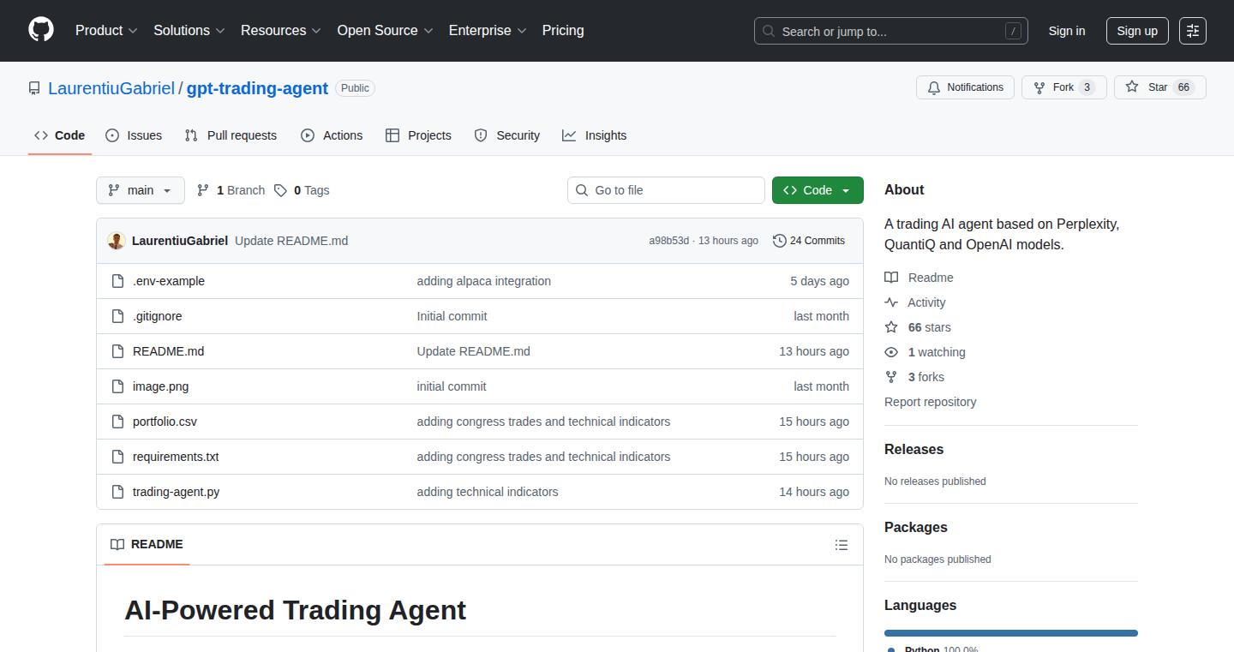1234x652 pixels.
Task: Click the file icon beside .gitignore
Action: click(117, 316)
